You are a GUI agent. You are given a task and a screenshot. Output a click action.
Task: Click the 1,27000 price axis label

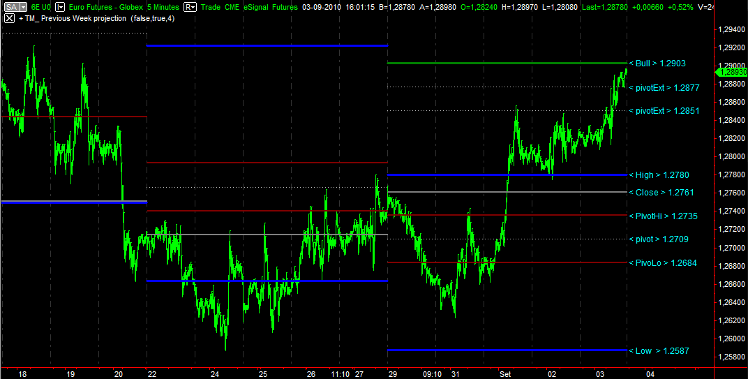731,248
